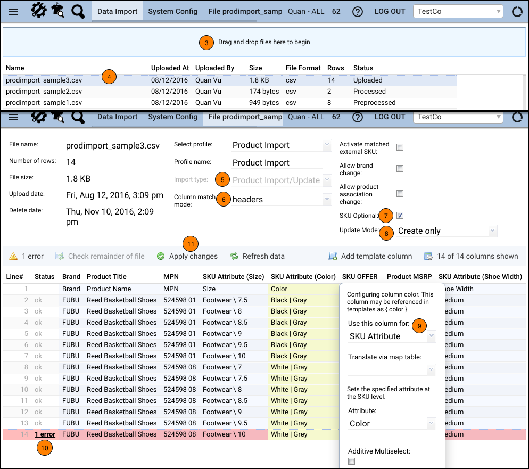Viewport: 529px width, 469px height.
Task: Enable the SKU Optional checkbox
Action: point(400,216)
